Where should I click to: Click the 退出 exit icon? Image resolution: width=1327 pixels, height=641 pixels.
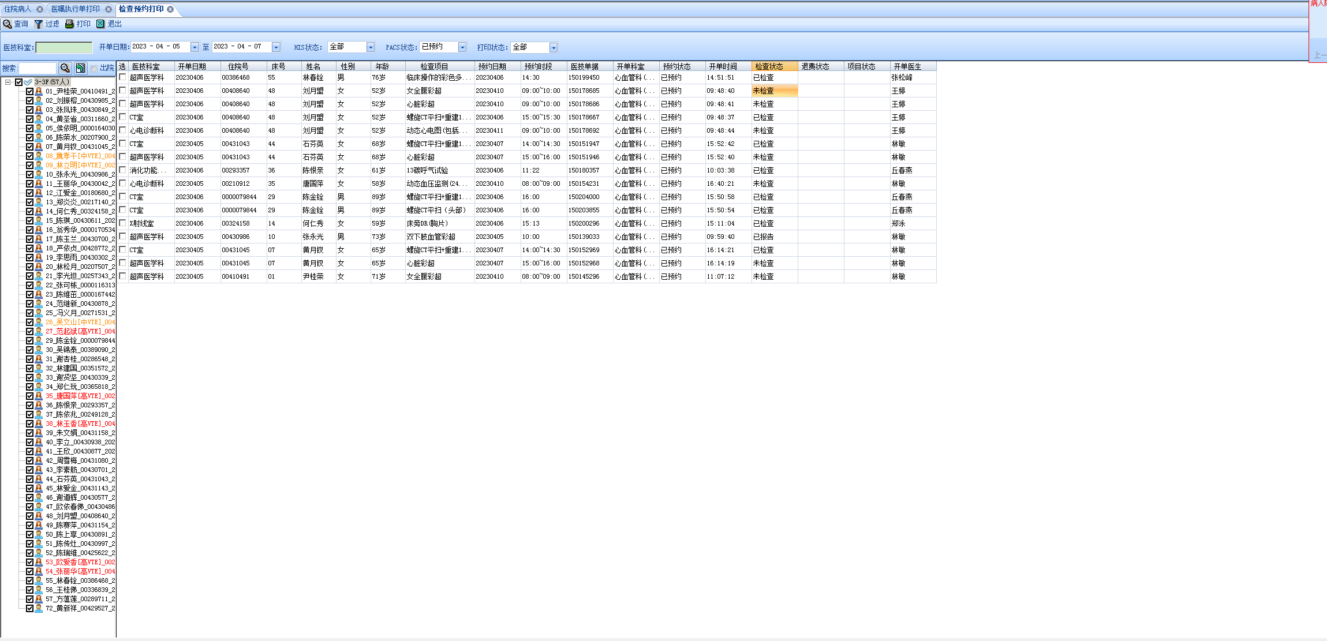pyautogui.click(x=100, y=24)
